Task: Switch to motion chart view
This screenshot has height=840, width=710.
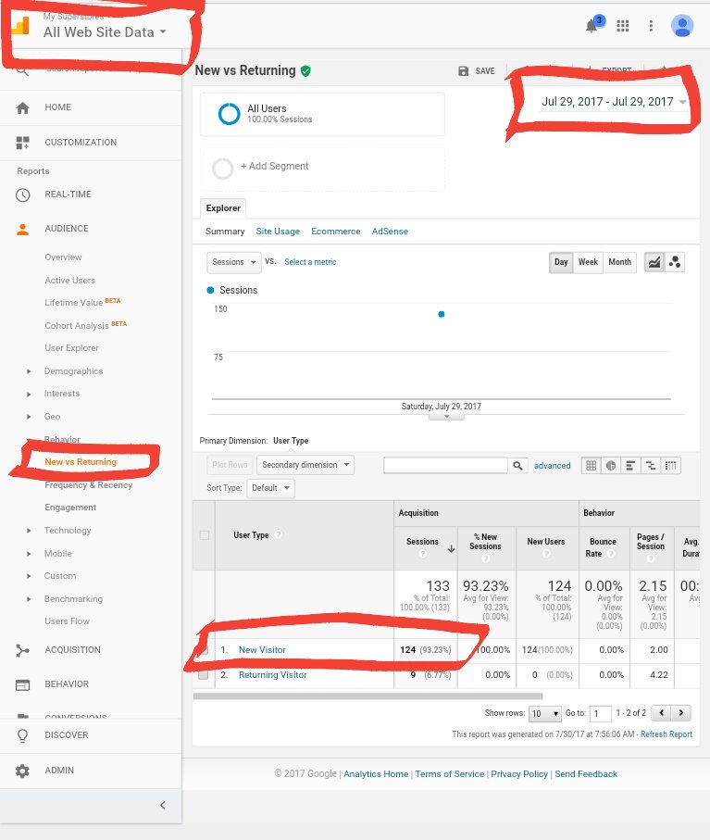Action: tap(675, 262)
